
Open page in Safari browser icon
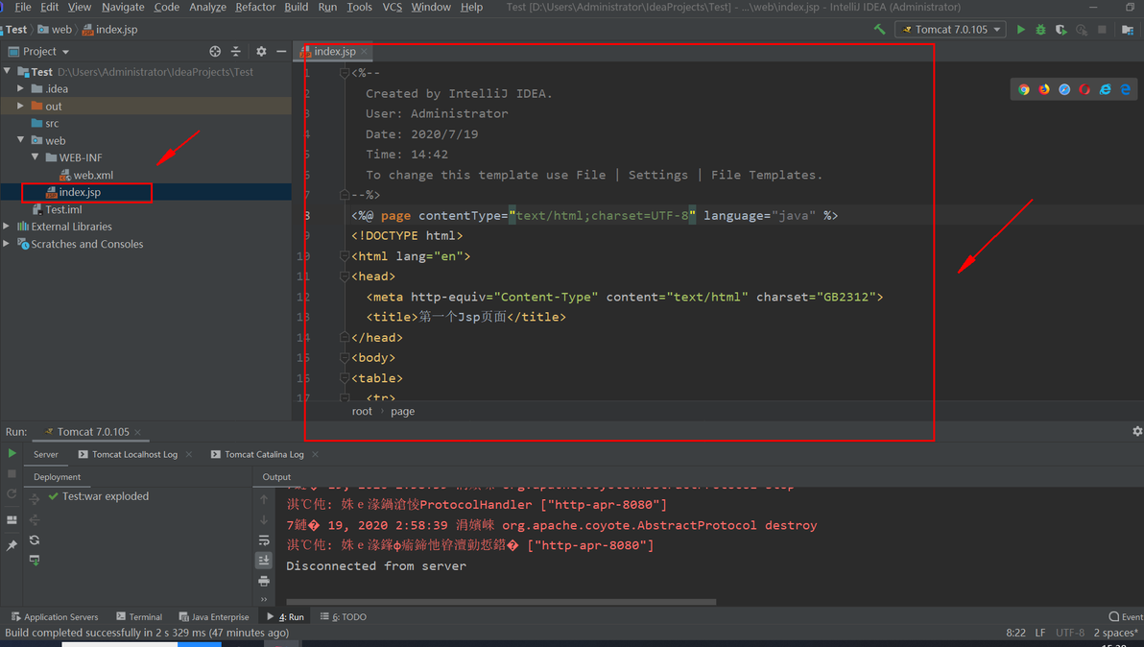coord(1064,89)
